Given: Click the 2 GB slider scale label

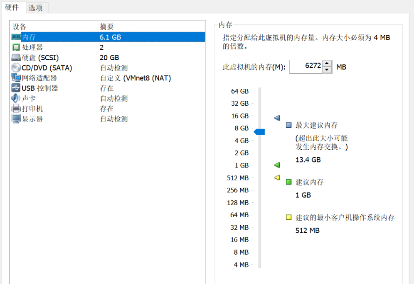Looking at the screenshot, I should [x=241, y=153].
